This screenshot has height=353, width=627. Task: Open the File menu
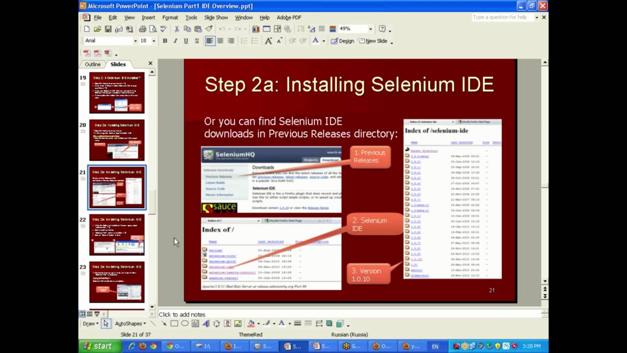point(97,18)
